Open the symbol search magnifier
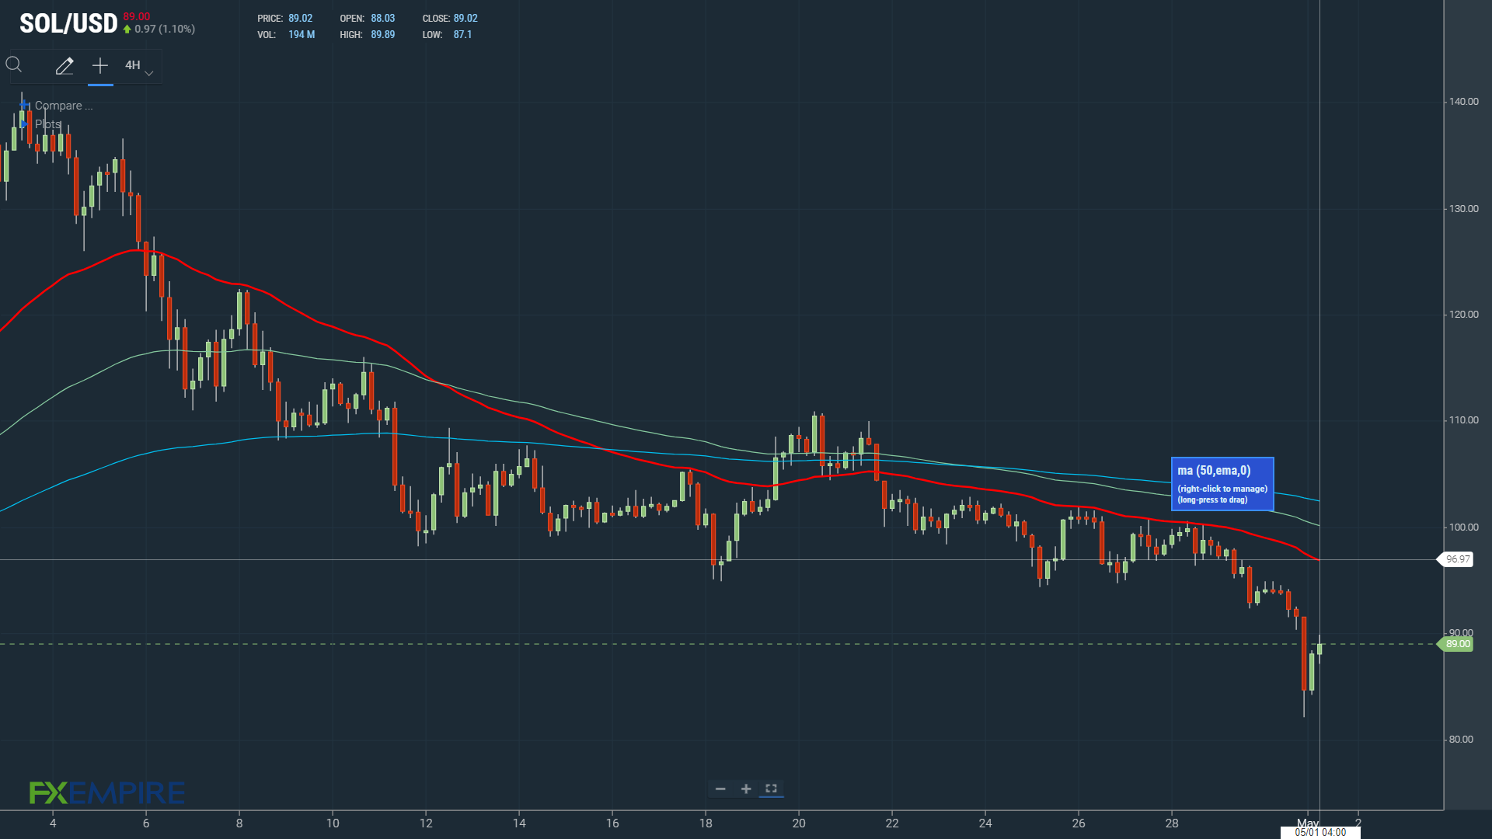 click(x=14, y=65)
